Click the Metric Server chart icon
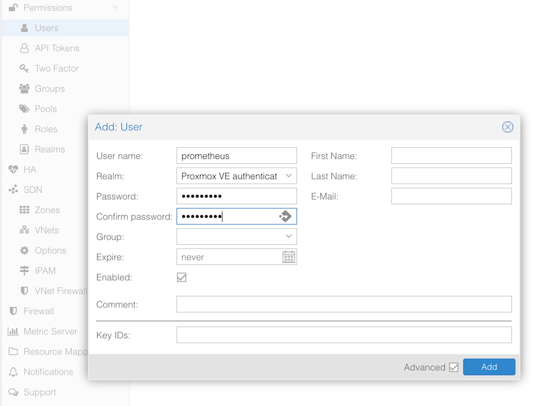The image size is (535, 406). [13, 331]
